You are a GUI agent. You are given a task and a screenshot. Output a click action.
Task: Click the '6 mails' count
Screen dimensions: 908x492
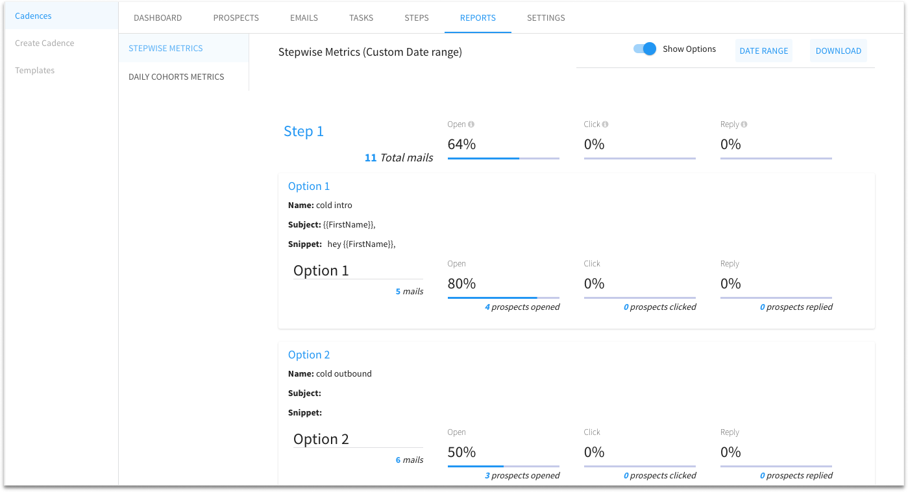point(410,460)
